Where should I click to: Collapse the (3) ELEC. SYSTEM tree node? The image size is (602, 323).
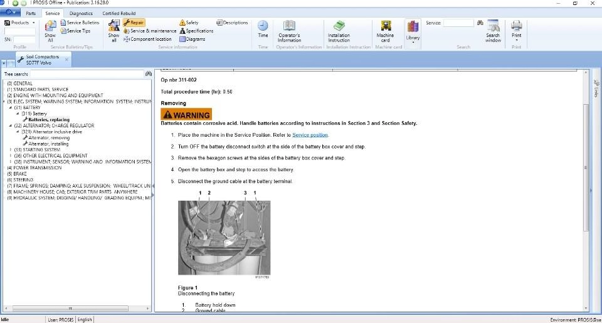(4, 102)
